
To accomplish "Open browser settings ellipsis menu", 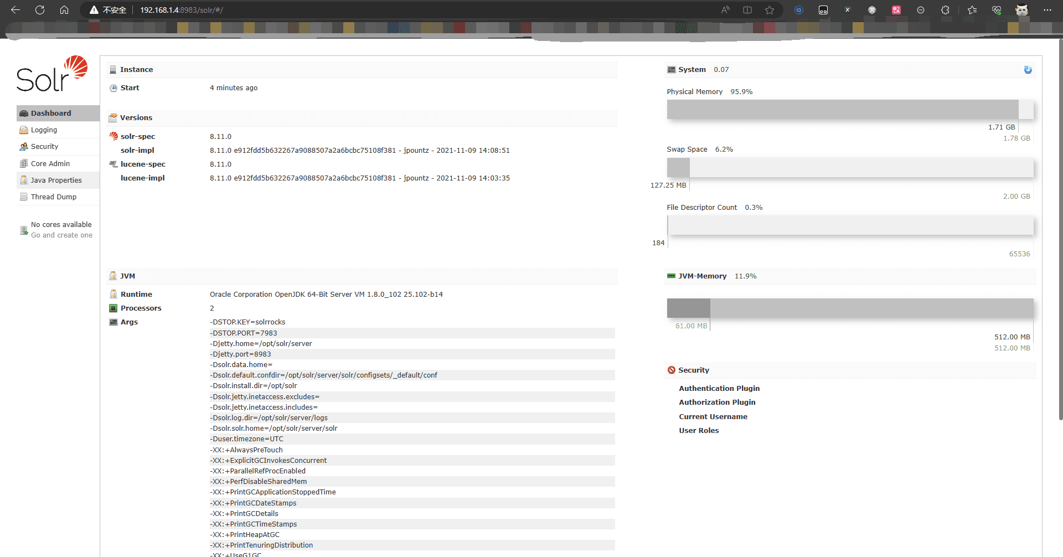I will (x=1047, y=10).
